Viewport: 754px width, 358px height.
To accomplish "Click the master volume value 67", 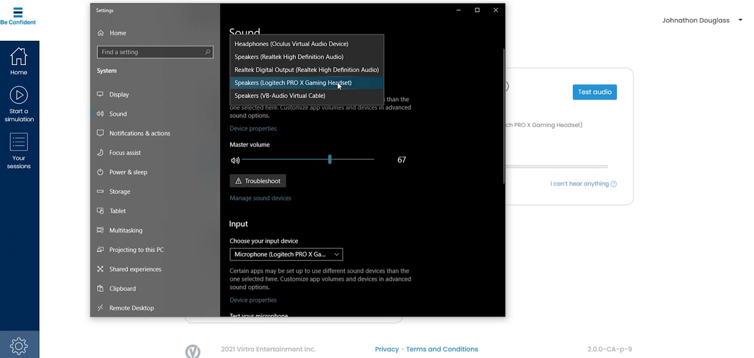I will click(401, 160).
